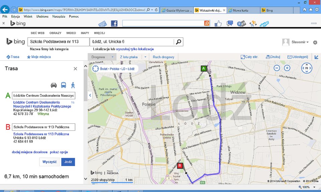
Task: Collapse the left panel with the arrow handle
Action: pos(90,95)
